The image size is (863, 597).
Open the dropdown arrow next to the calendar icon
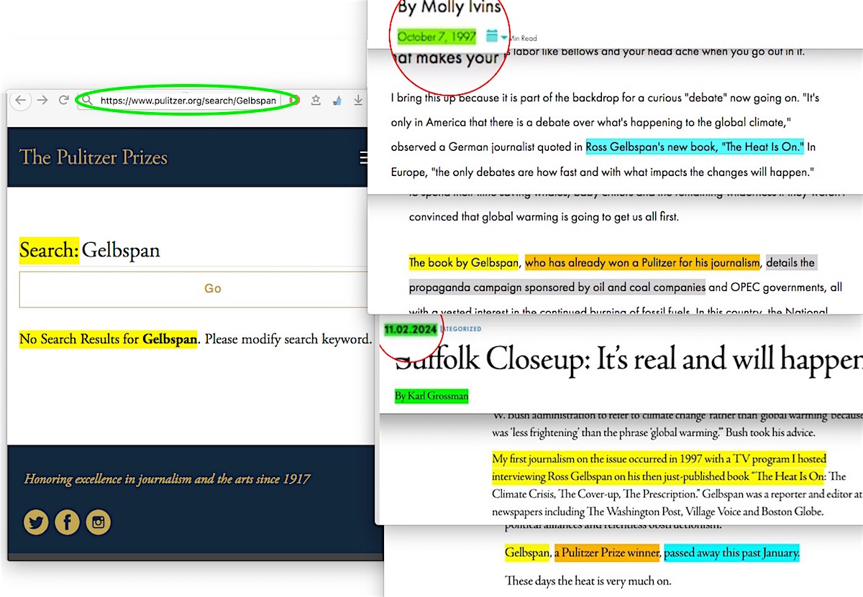point(503,36)
